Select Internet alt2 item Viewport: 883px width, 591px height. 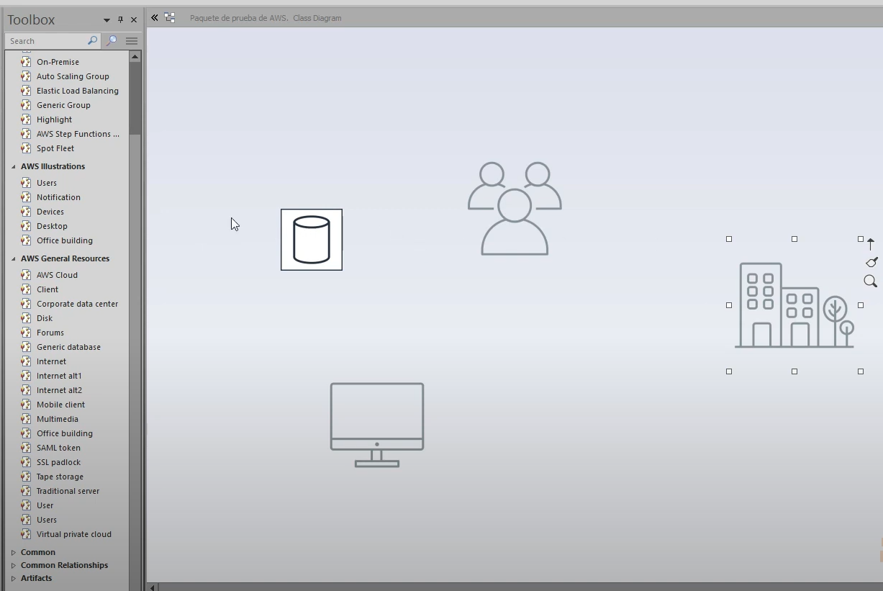point(59,390)
